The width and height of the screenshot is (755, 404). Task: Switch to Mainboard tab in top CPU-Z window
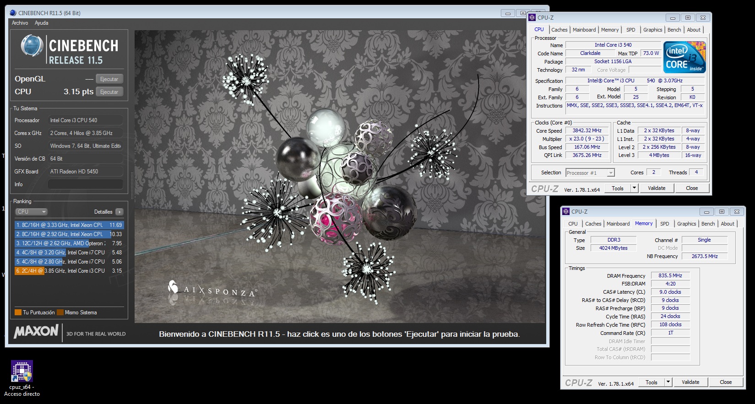584,30
